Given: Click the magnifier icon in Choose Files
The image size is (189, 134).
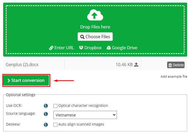Looking at the screenshot, I should (x=82, y=37).
